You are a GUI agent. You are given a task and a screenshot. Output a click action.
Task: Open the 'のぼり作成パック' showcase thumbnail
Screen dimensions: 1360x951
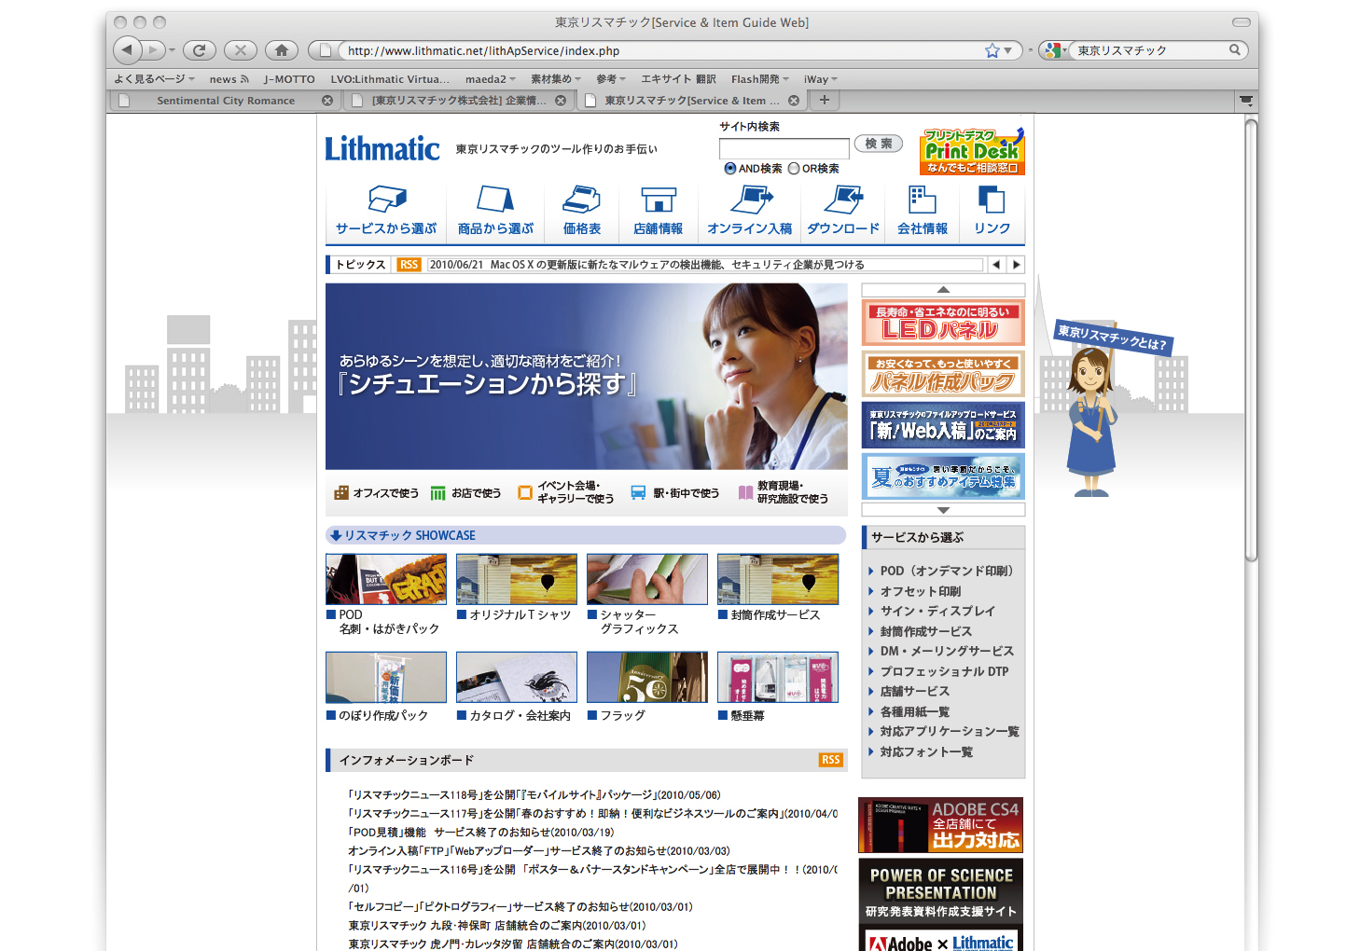385,677
